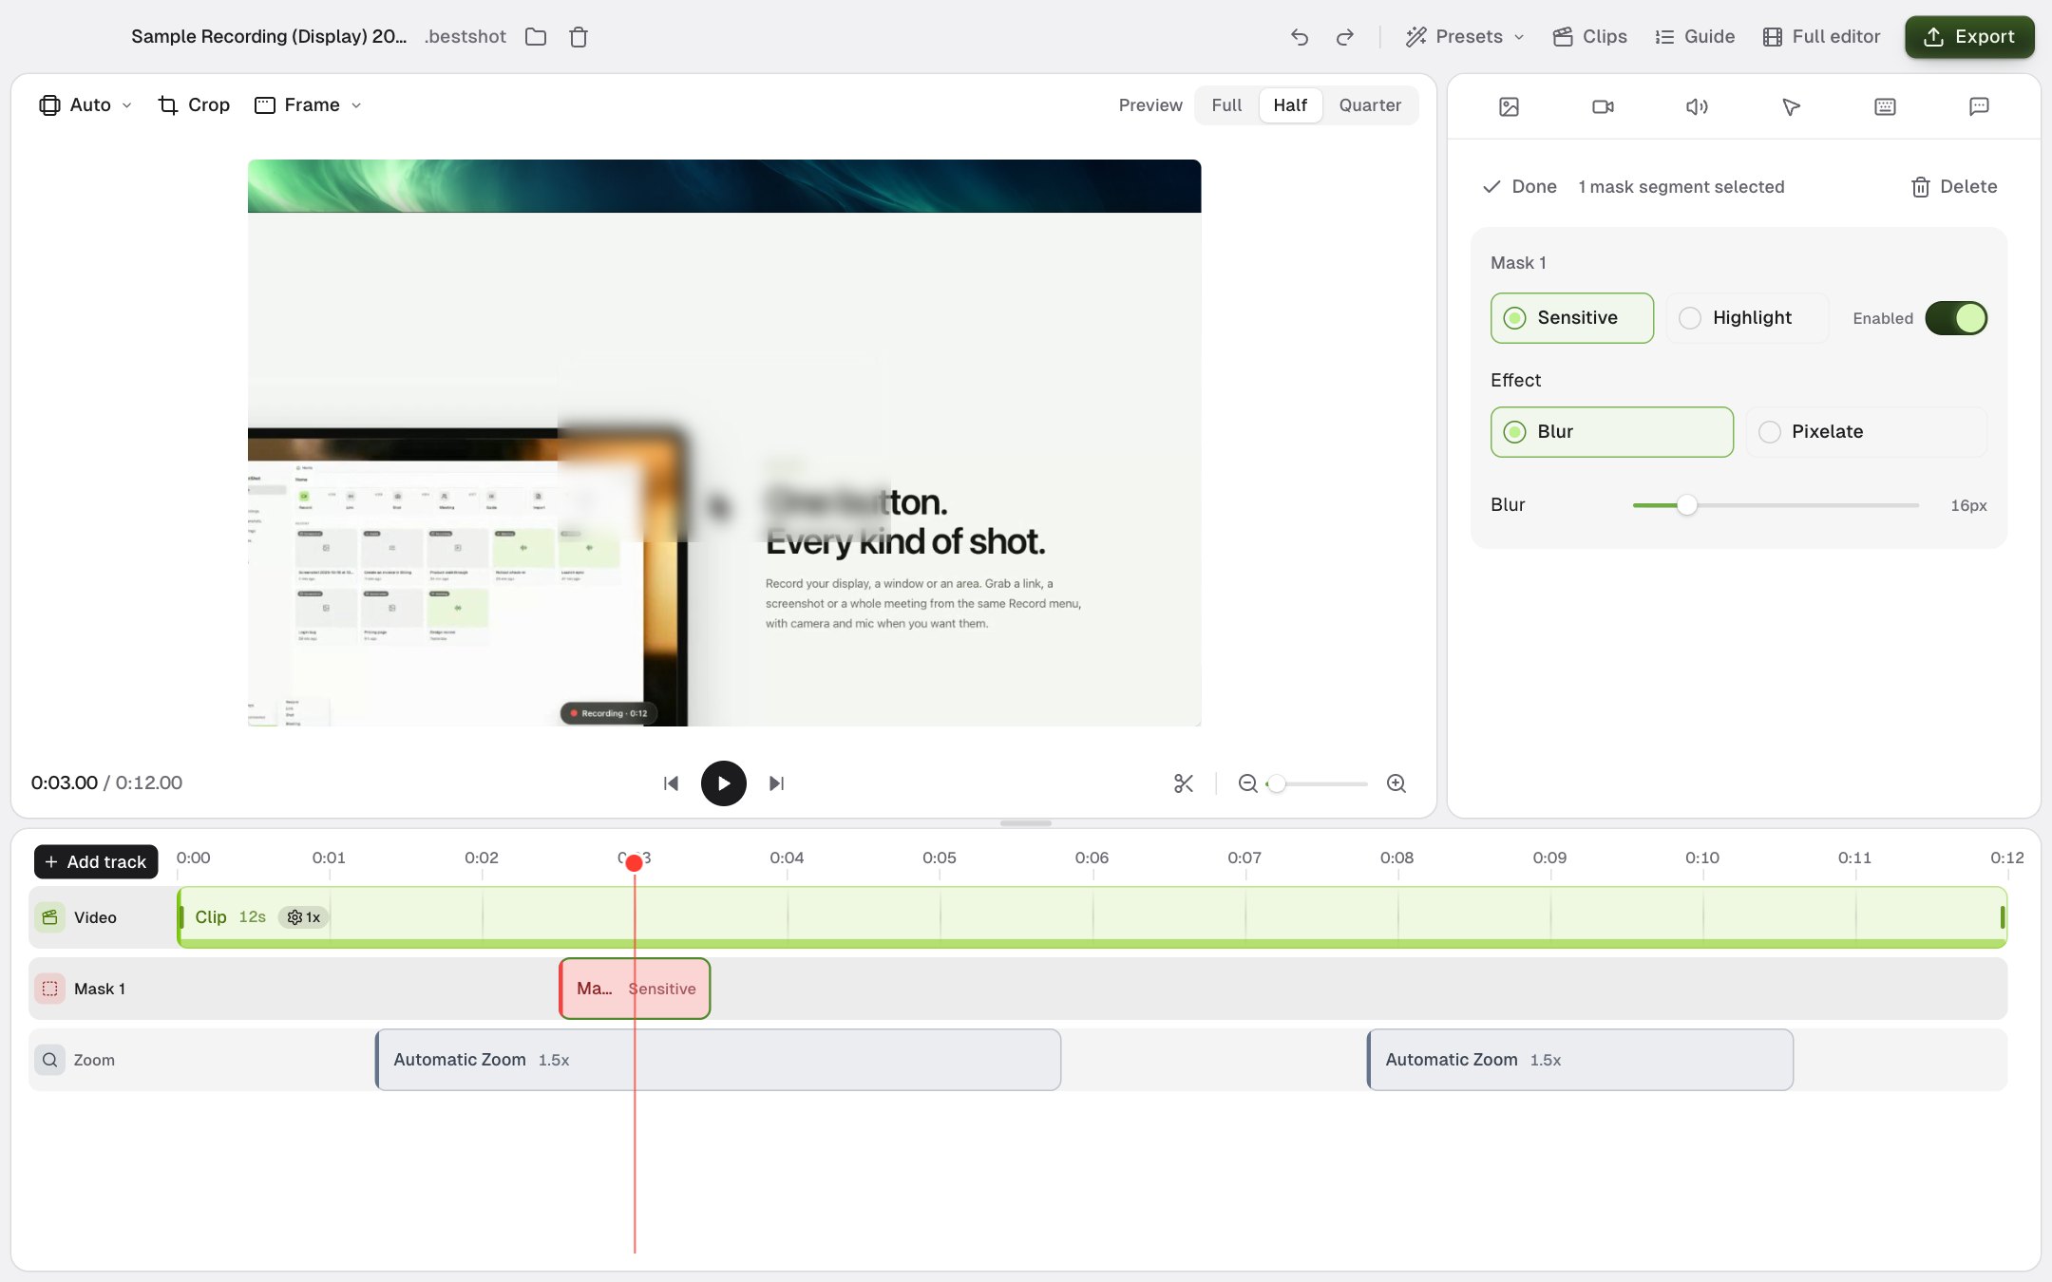The width and height of the screenshot is (2052, 1282).
Task: Play the video preview
Action: [724, 783]
